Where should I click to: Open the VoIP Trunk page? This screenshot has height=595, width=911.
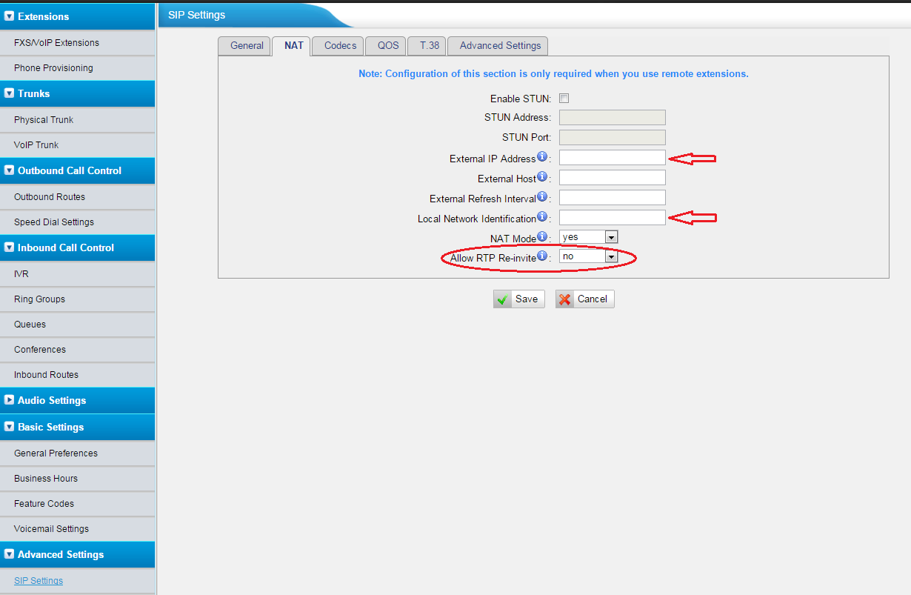pos(36,144)
